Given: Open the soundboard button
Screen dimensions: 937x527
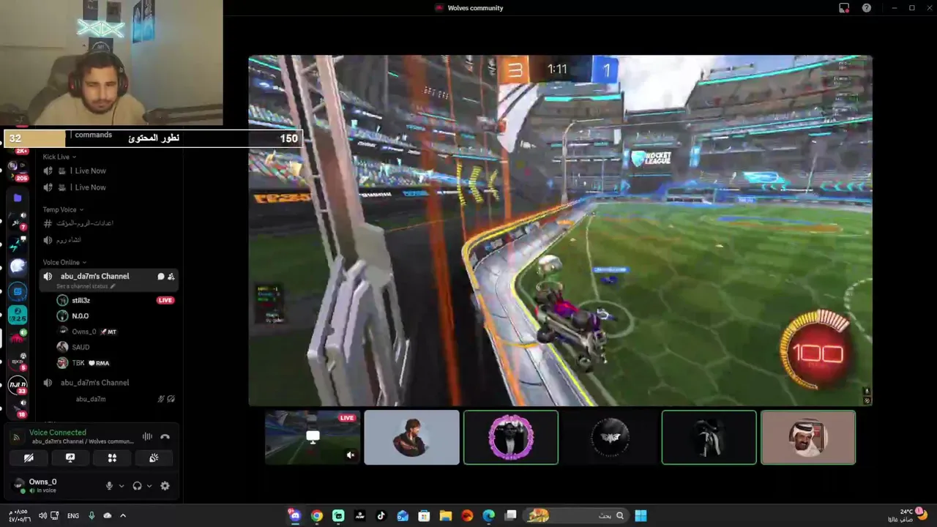Looking at the screenshot, I should tap(154, 457).
